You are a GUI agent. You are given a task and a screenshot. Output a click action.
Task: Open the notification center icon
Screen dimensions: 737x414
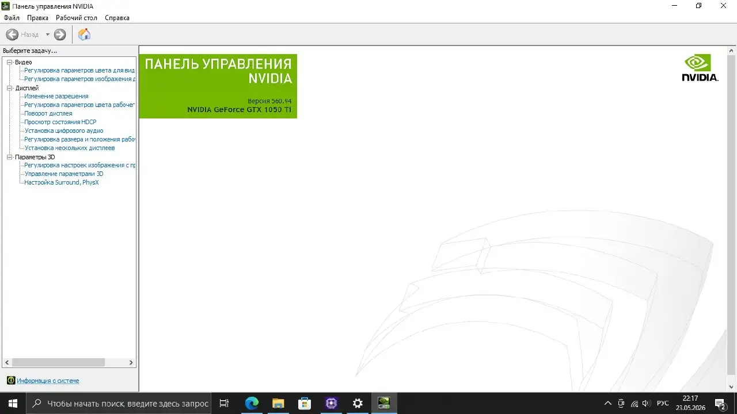(720, 404)
